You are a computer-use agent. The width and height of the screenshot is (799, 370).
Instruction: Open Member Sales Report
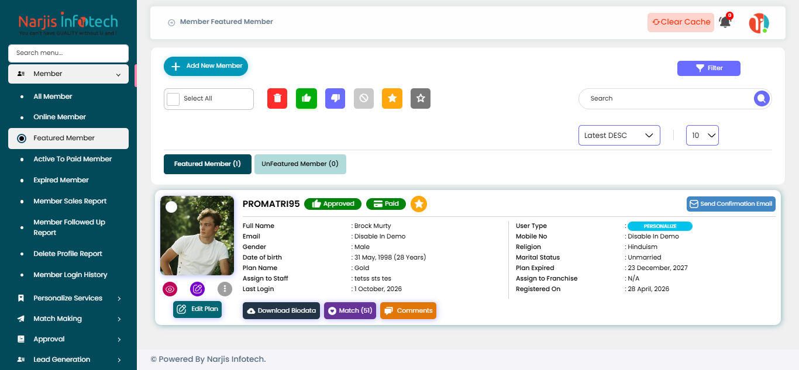coord(70,201)
